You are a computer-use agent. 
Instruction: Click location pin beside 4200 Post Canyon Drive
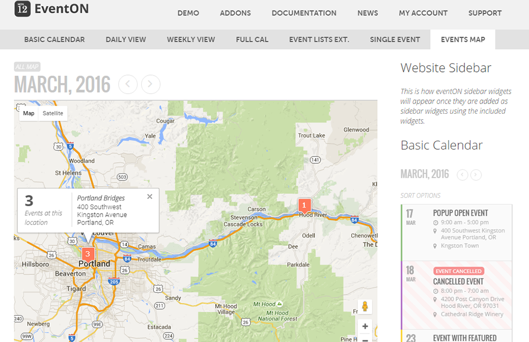[435, 300]
